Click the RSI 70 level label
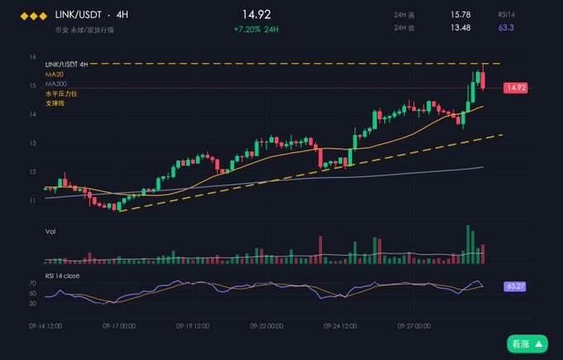The image size is (563, 360). pos(32,284)
